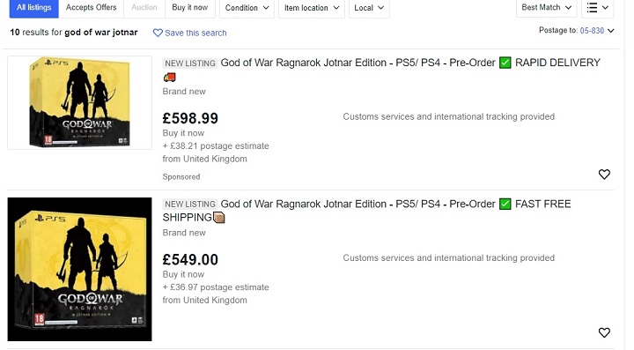Select the Auction filter tab
The height and width of the screenshot is (350, 634).
tap(144, 8)
